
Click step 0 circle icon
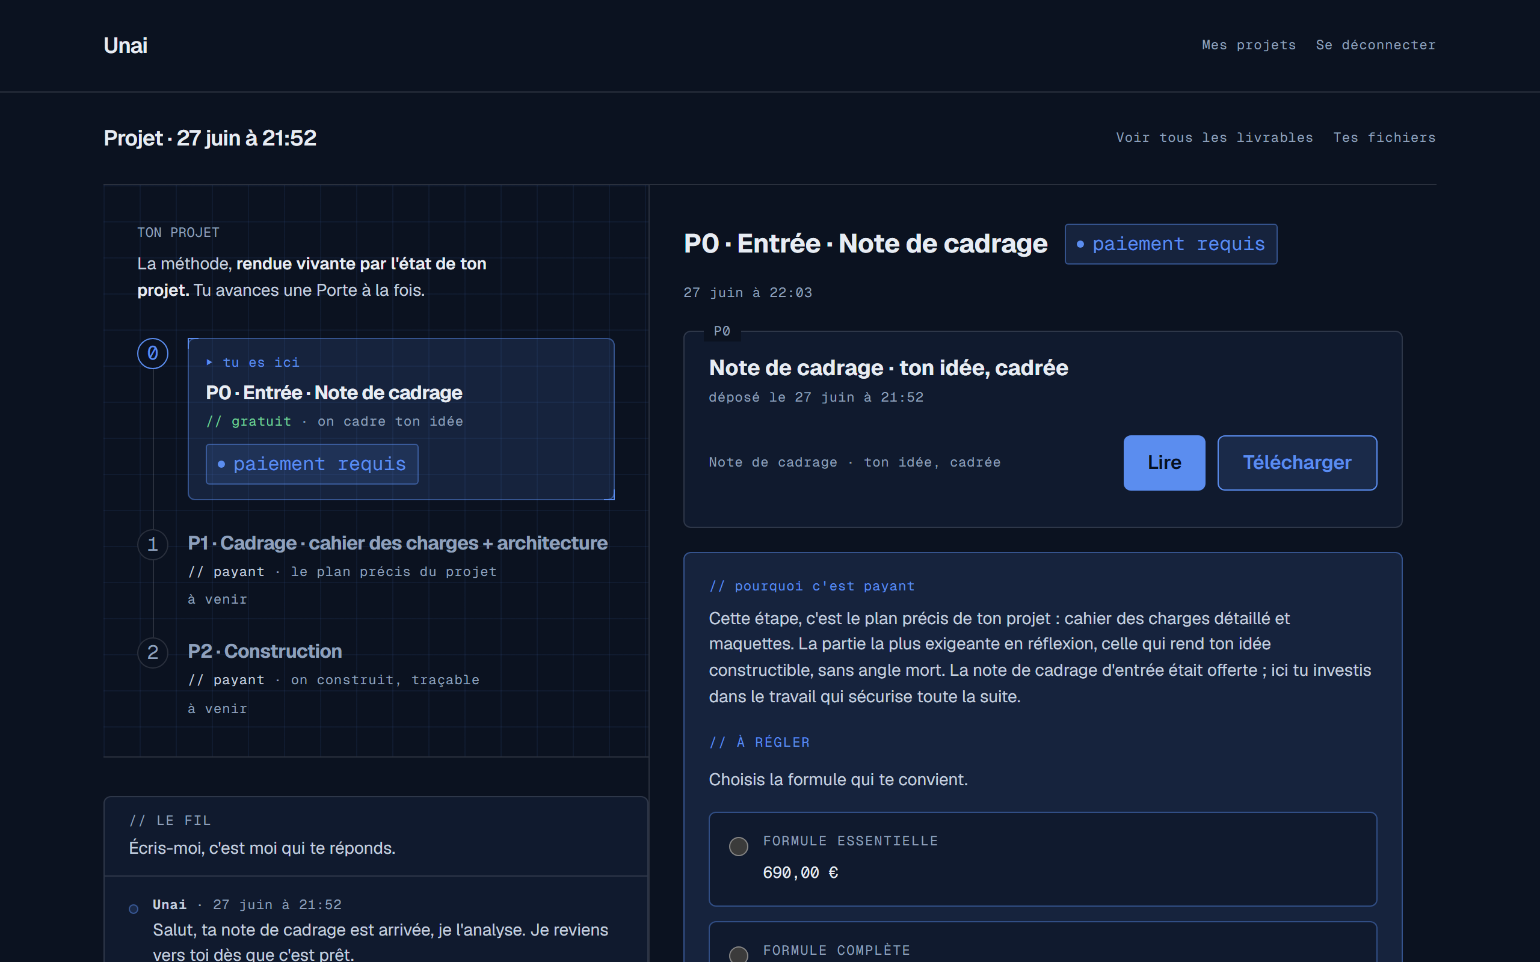coord(153,353)
